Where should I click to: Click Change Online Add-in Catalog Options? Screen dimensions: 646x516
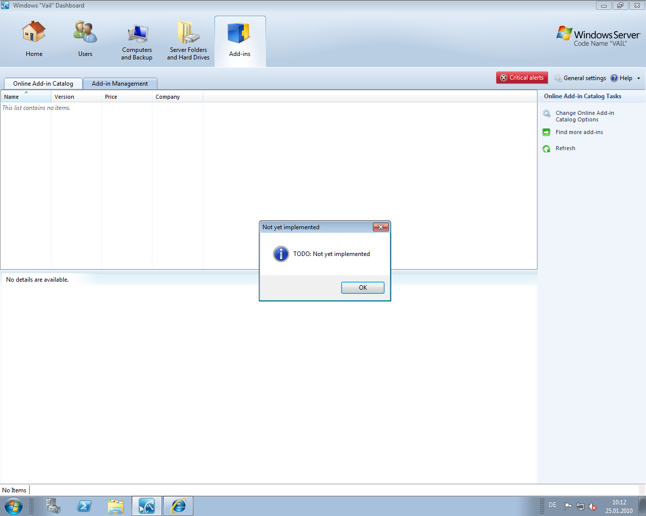tap(584, 116)
